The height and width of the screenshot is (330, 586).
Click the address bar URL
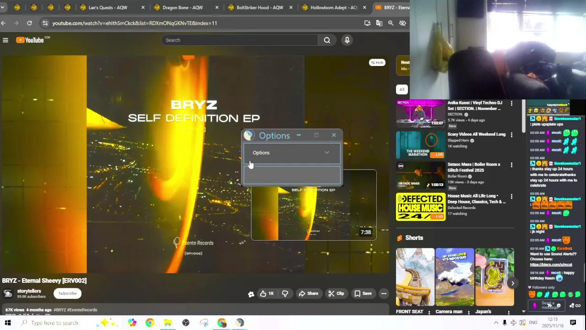[x=135, y=23]
